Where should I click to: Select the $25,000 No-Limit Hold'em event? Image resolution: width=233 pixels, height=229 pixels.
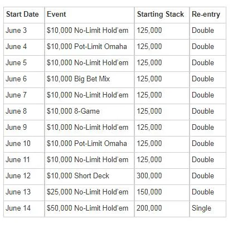tap(89, 193)
